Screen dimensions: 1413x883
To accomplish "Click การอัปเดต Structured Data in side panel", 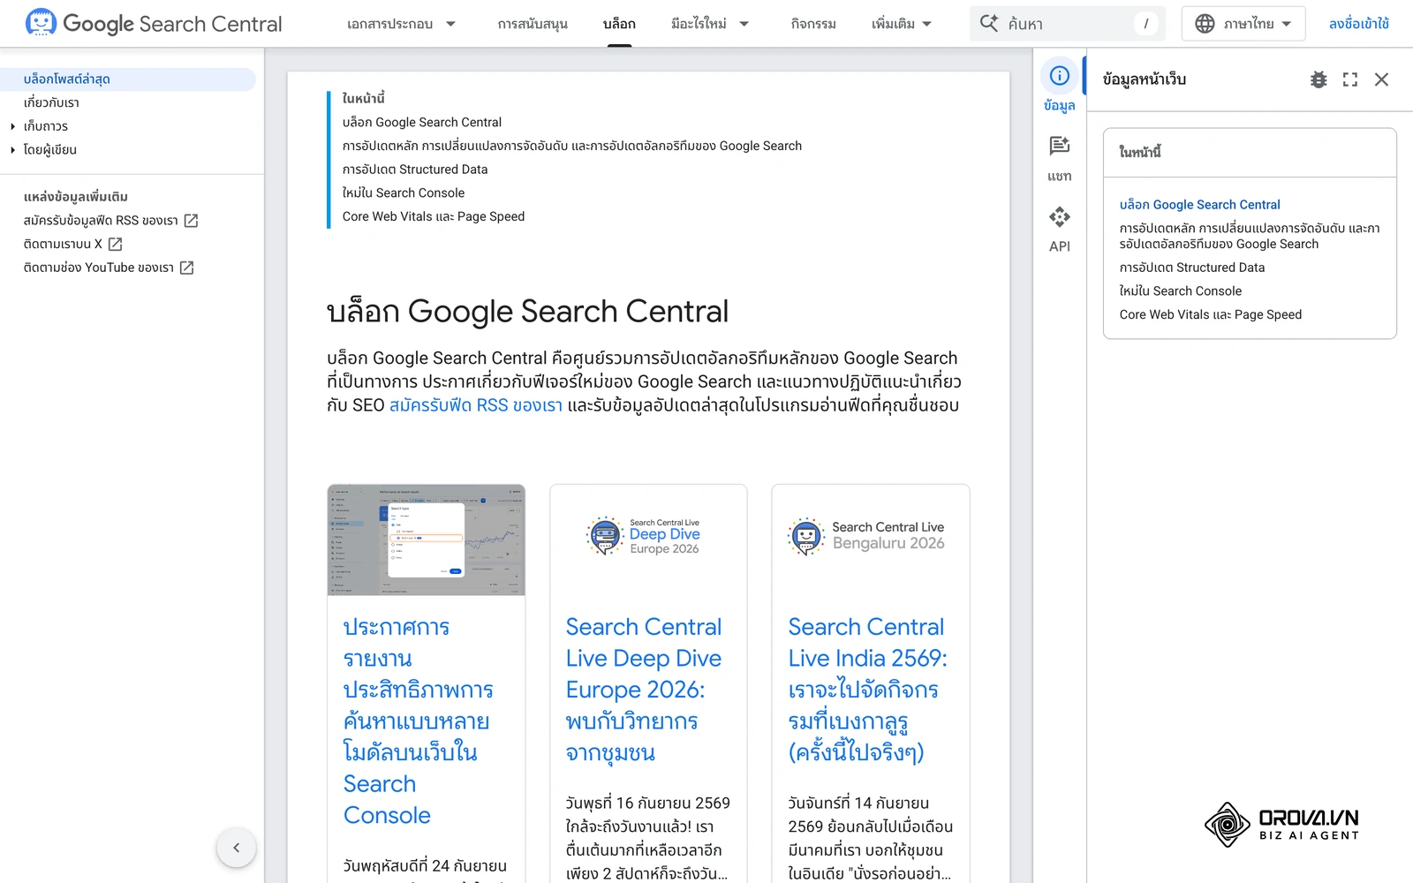I will [x=1192, y=268].
